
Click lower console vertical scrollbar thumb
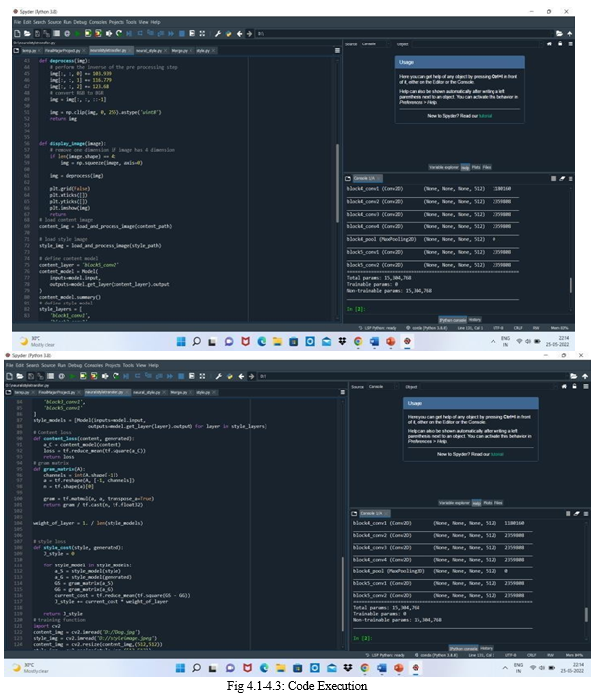(x=586, y=614)
